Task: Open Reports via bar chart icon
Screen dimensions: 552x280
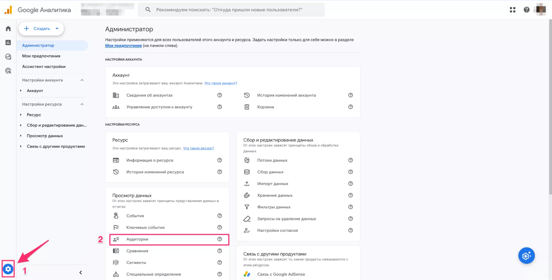Action: coord(8,43)
